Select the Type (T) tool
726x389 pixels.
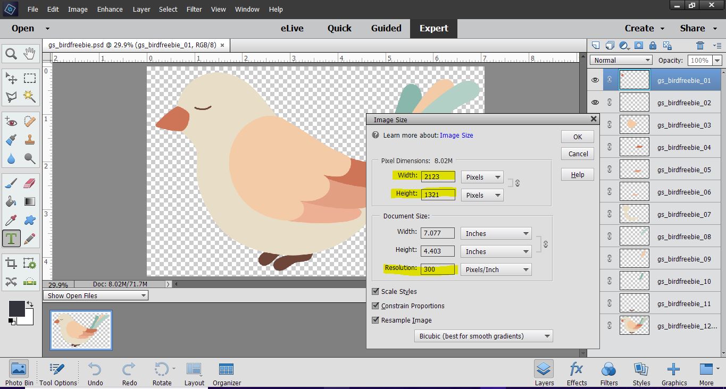11,238
